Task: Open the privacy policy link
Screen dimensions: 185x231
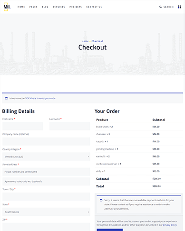Action: [170, 225]
